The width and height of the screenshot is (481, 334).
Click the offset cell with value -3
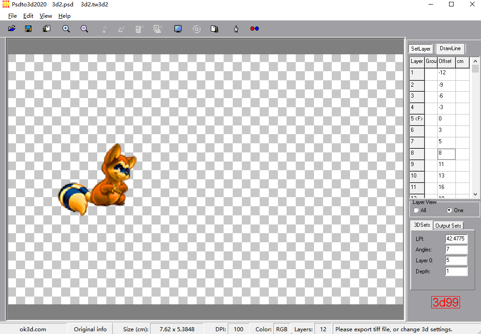[446, 108]
